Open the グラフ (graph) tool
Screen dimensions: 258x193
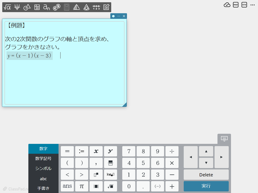click(x=17, y=7)
